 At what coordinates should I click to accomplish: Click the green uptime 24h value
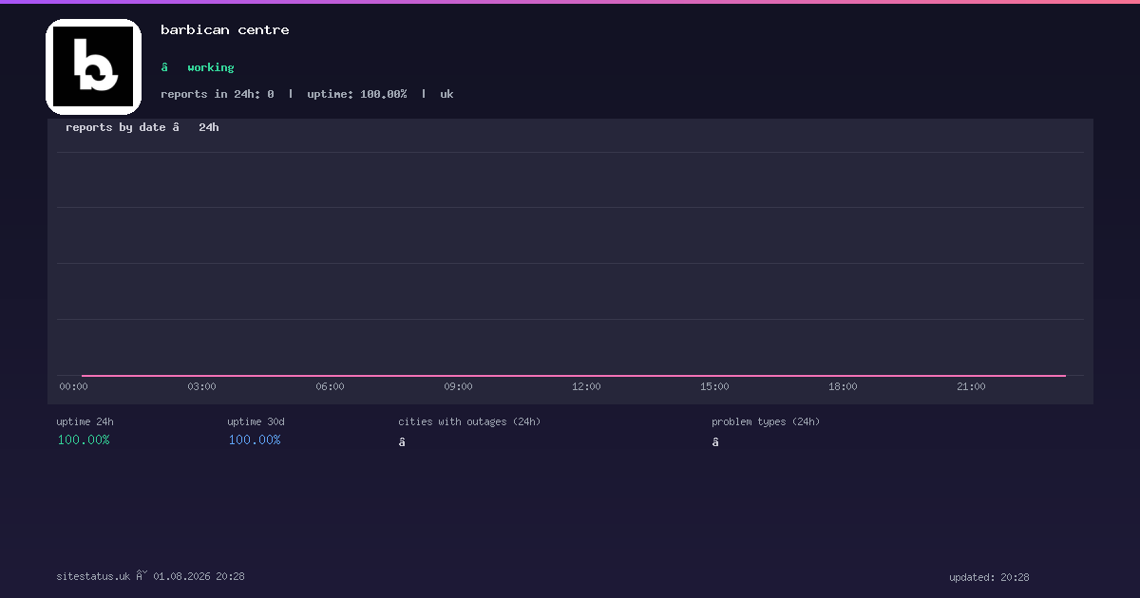click(x=84, y=439)
